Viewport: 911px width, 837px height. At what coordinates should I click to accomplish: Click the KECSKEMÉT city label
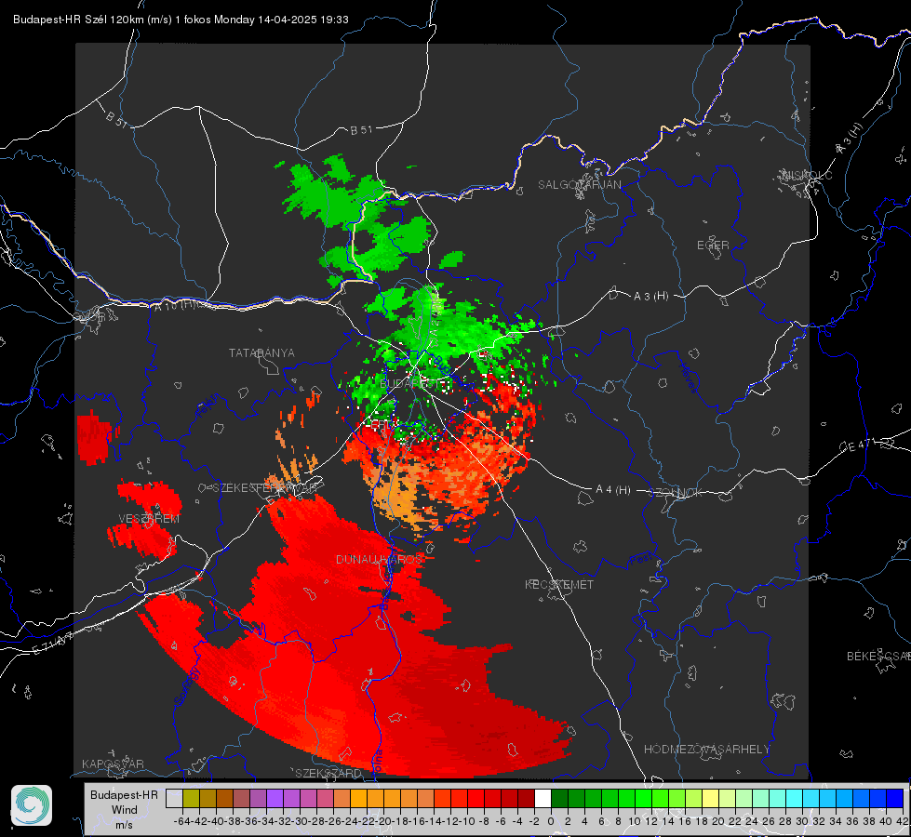click(x=559, y=585)
